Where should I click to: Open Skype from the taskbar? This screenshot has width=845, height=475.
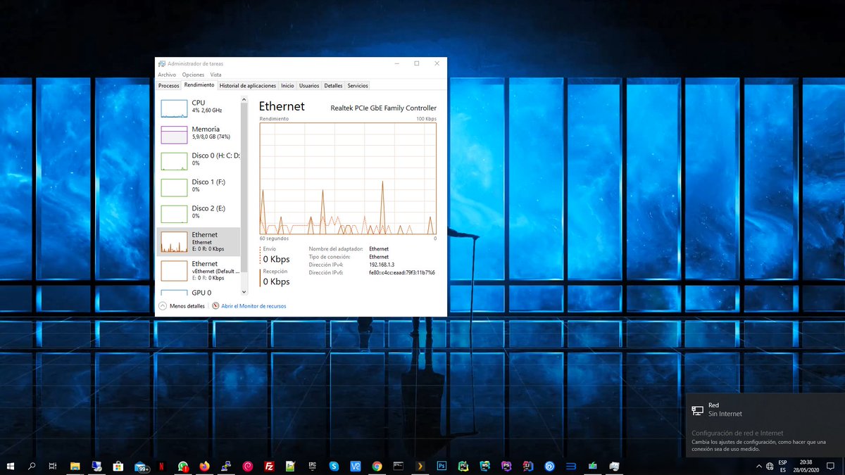pyautogui.click(x=334, y=466)
